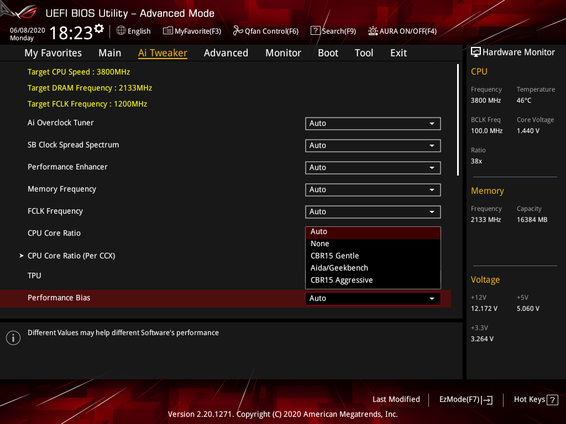Open the SB Clock Spread Spectrum dropdown
Image resolution: width=566 pixels, height=424 pixels.
[x=373, y=146]
